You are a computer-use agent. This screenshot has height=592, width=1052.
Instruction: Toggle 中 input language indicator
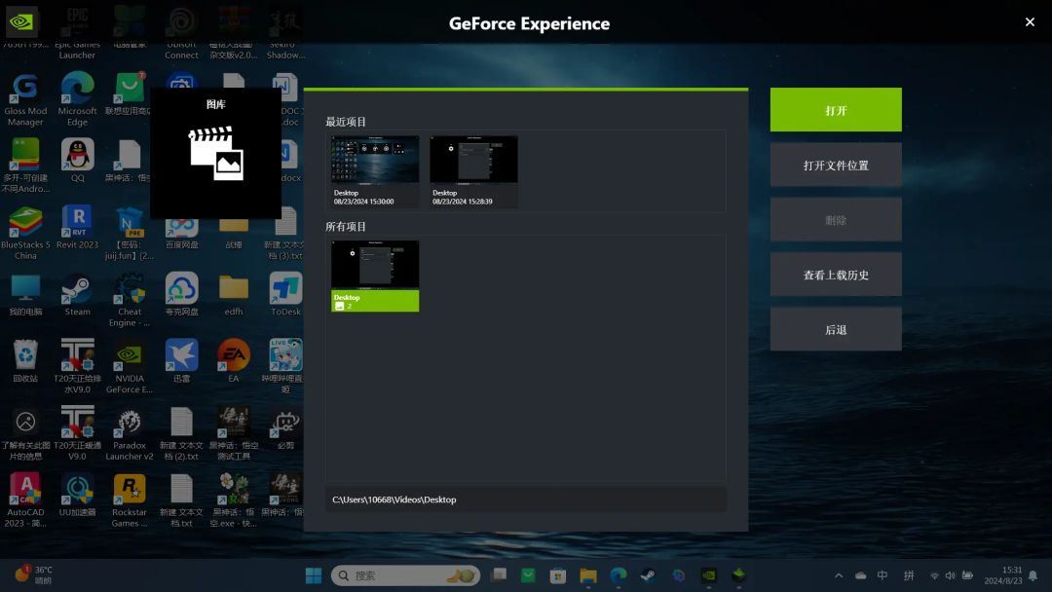[x=883, y=575]
